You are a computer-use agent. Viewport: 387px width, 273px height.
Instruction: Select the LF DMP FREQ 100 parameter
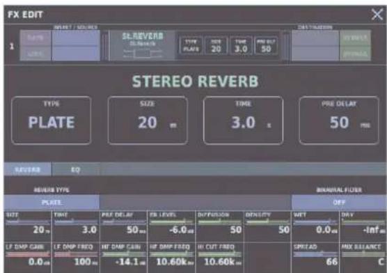pyautogui.click(x=76, y=258)
